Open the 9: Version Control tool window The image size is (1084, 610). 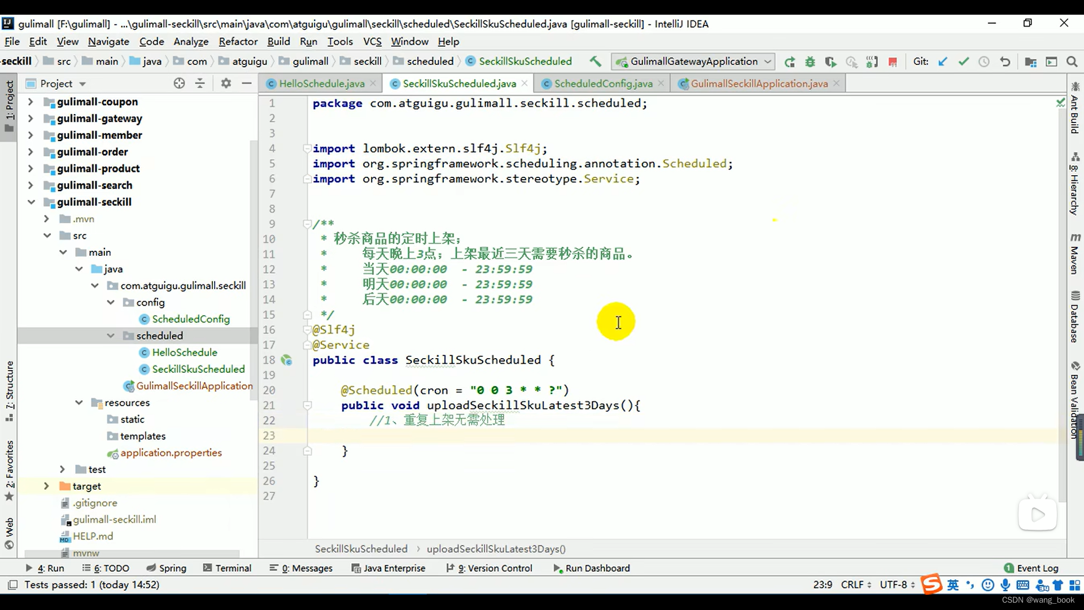coord(489,568)
